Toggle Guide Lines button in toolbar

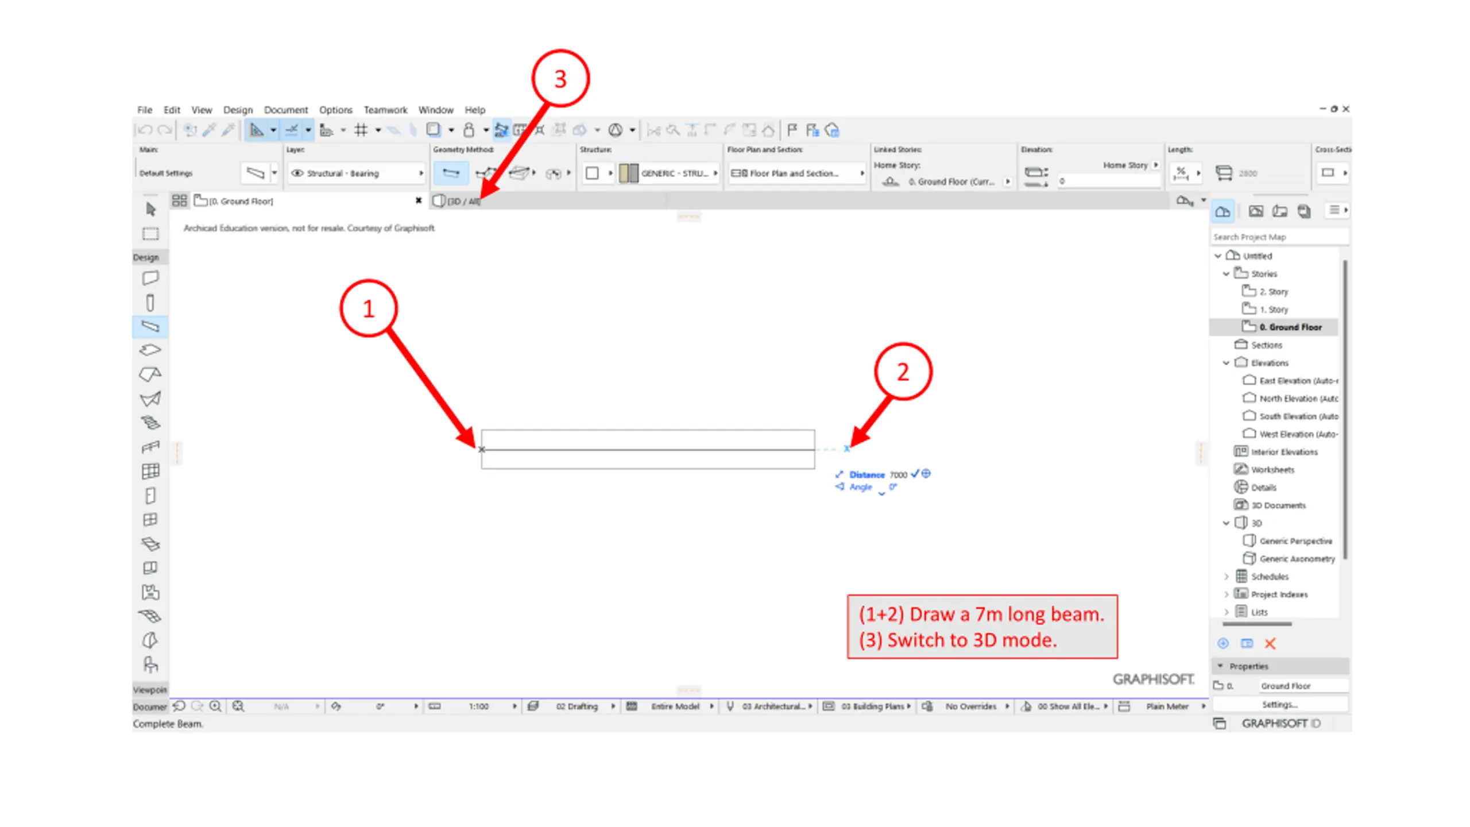coord(257,130)
